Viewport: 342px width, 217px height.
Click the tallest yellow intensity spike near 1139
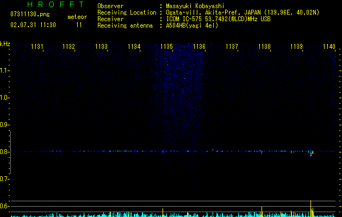[310, 208]
